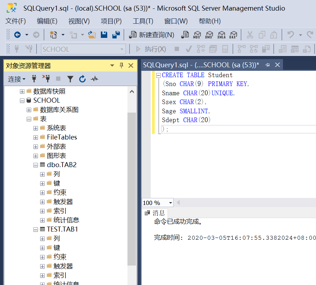Toggle pin on SQLQuery1.sql tab
This screenshot has width=316, height=285.
click(267, 65)
